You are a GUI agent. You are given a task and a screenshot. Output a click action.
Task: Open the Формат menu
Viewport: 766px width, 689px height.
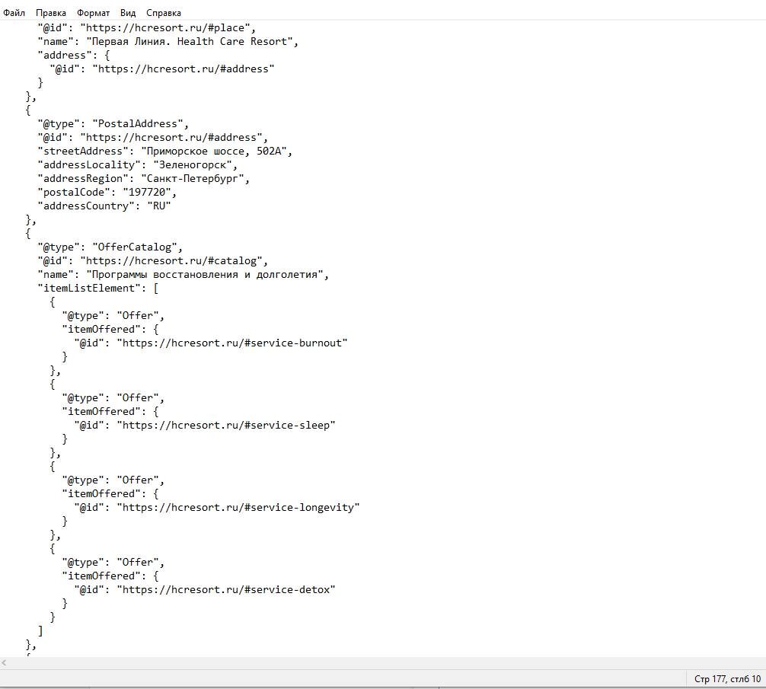pos(94,13)
